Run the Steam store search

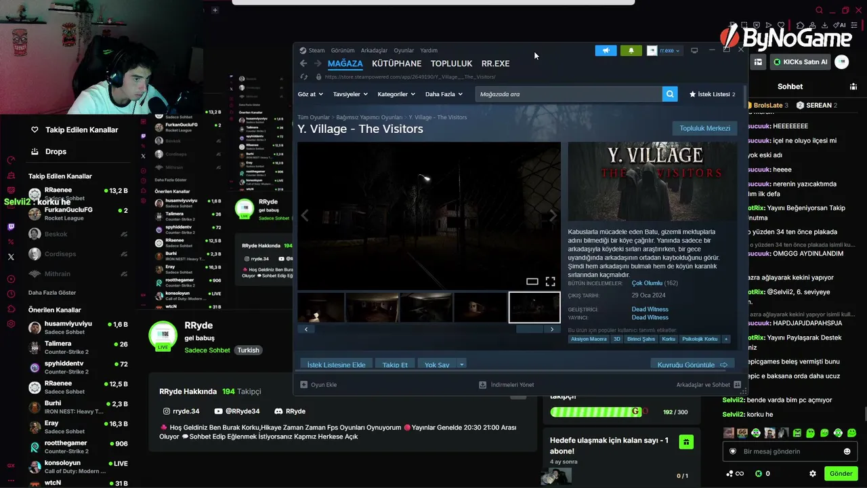coord(670,94)
